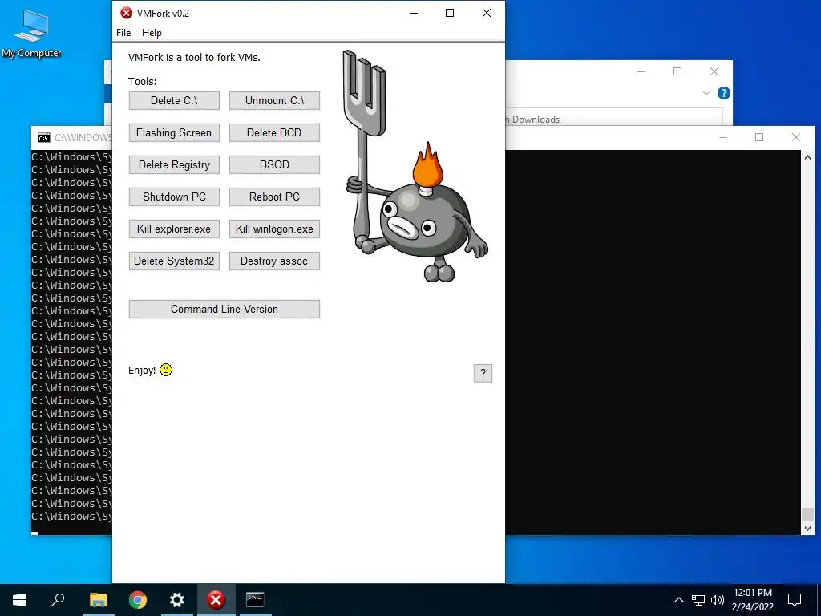Click the Downloads search field in Explorer window

coord(613,119)
